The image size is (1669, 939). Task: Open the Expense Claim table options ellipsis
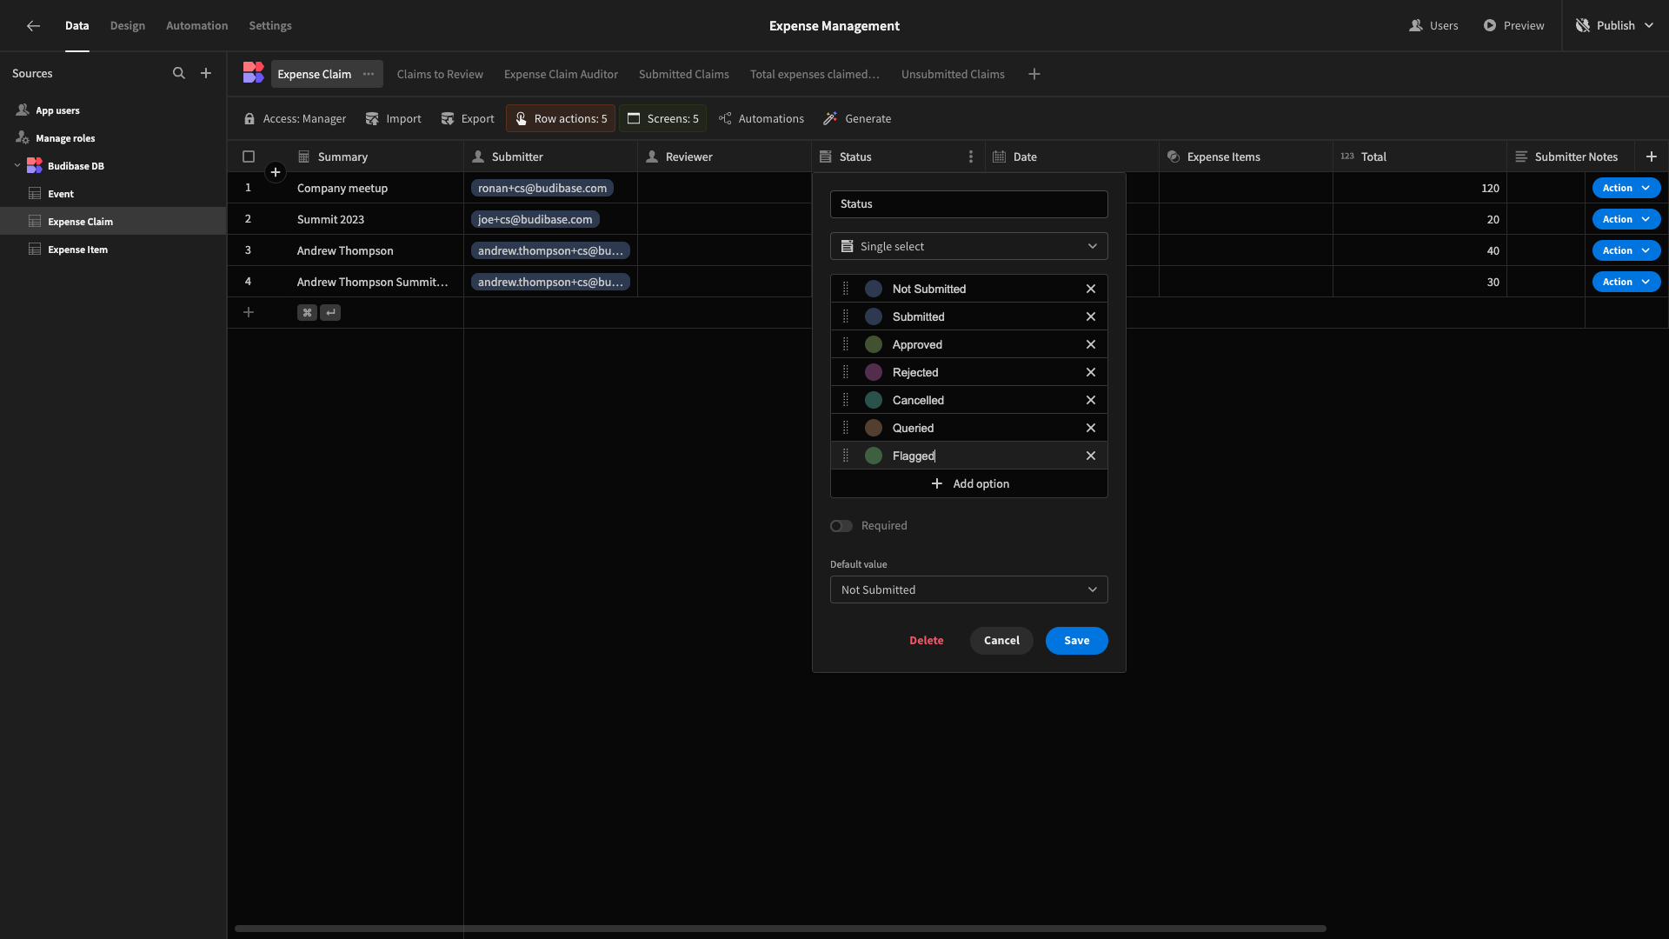pos(369,74)
